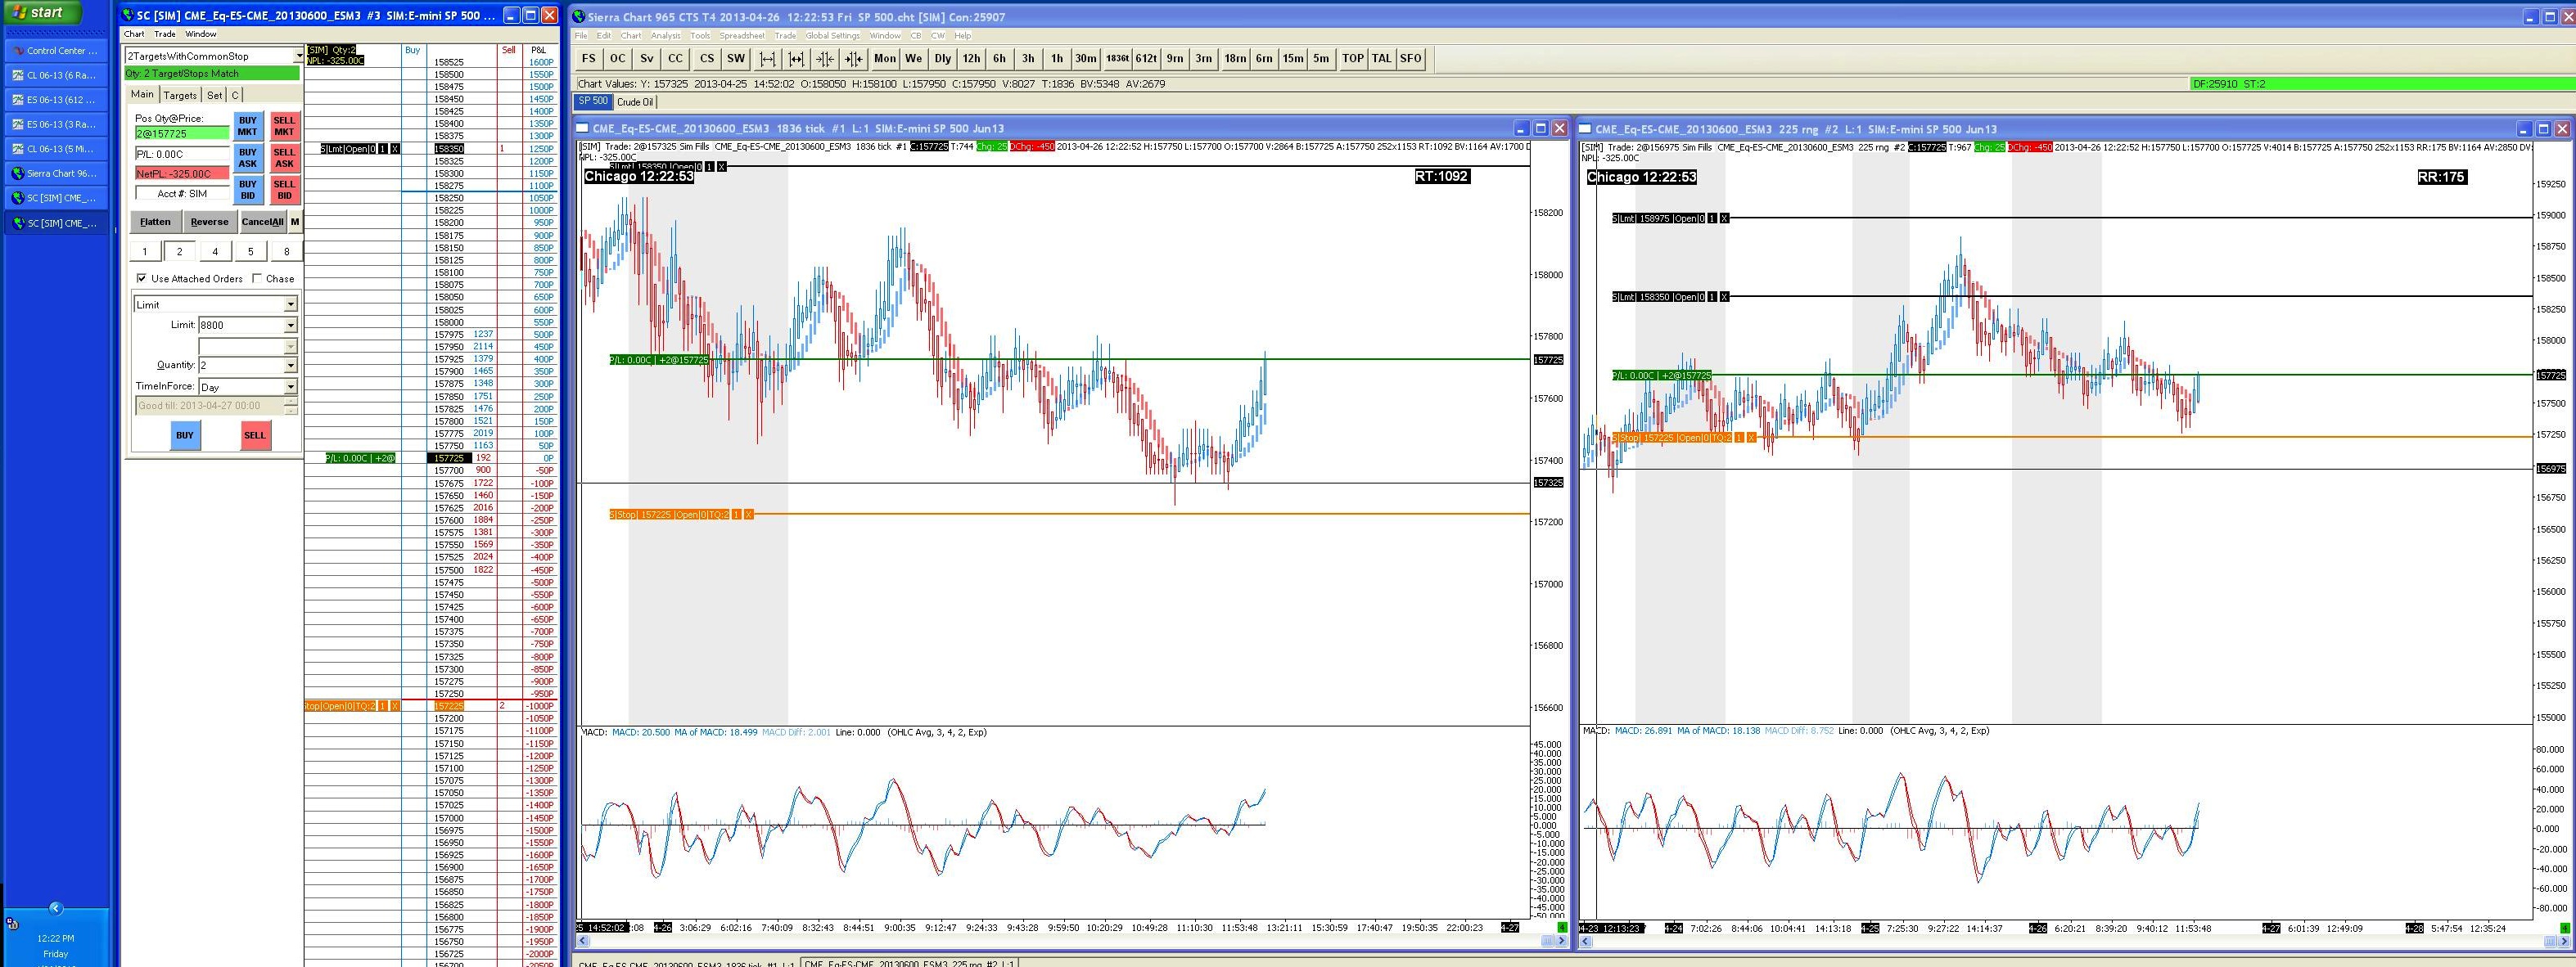Select quantity preset 4 button
Image resolution: width=2576 pixels, height=967 pixels.
[x=215, y=252]
